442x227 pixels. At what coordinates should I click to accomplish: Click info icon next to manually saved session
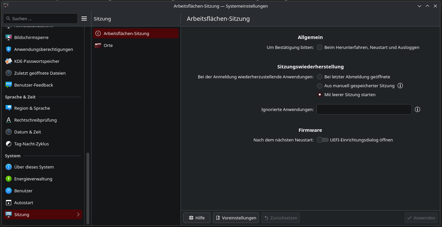[x=400, y=86]
